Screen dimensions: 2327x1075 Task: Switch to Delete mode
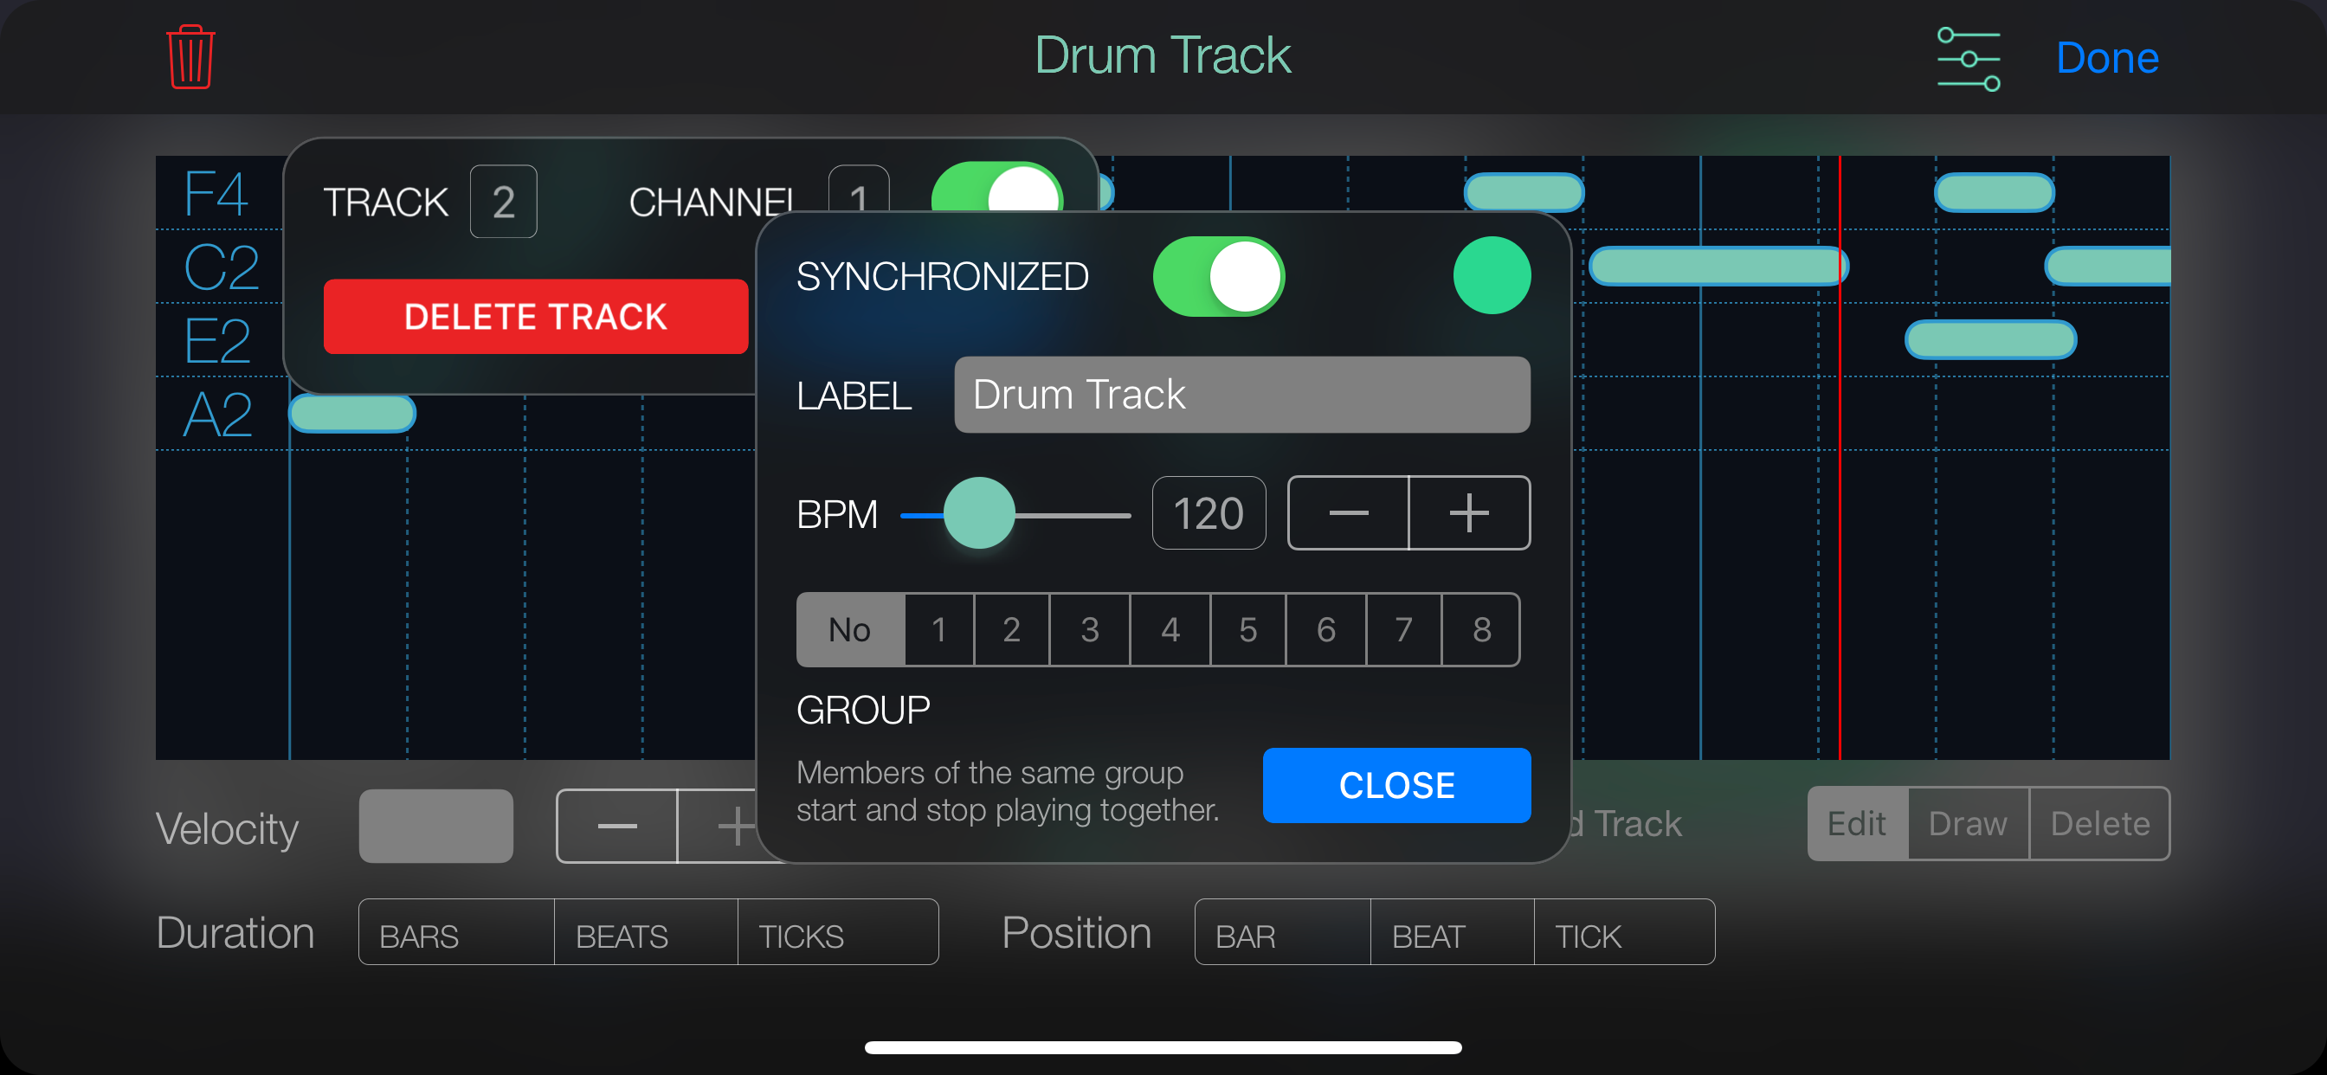pos(2098,823)
